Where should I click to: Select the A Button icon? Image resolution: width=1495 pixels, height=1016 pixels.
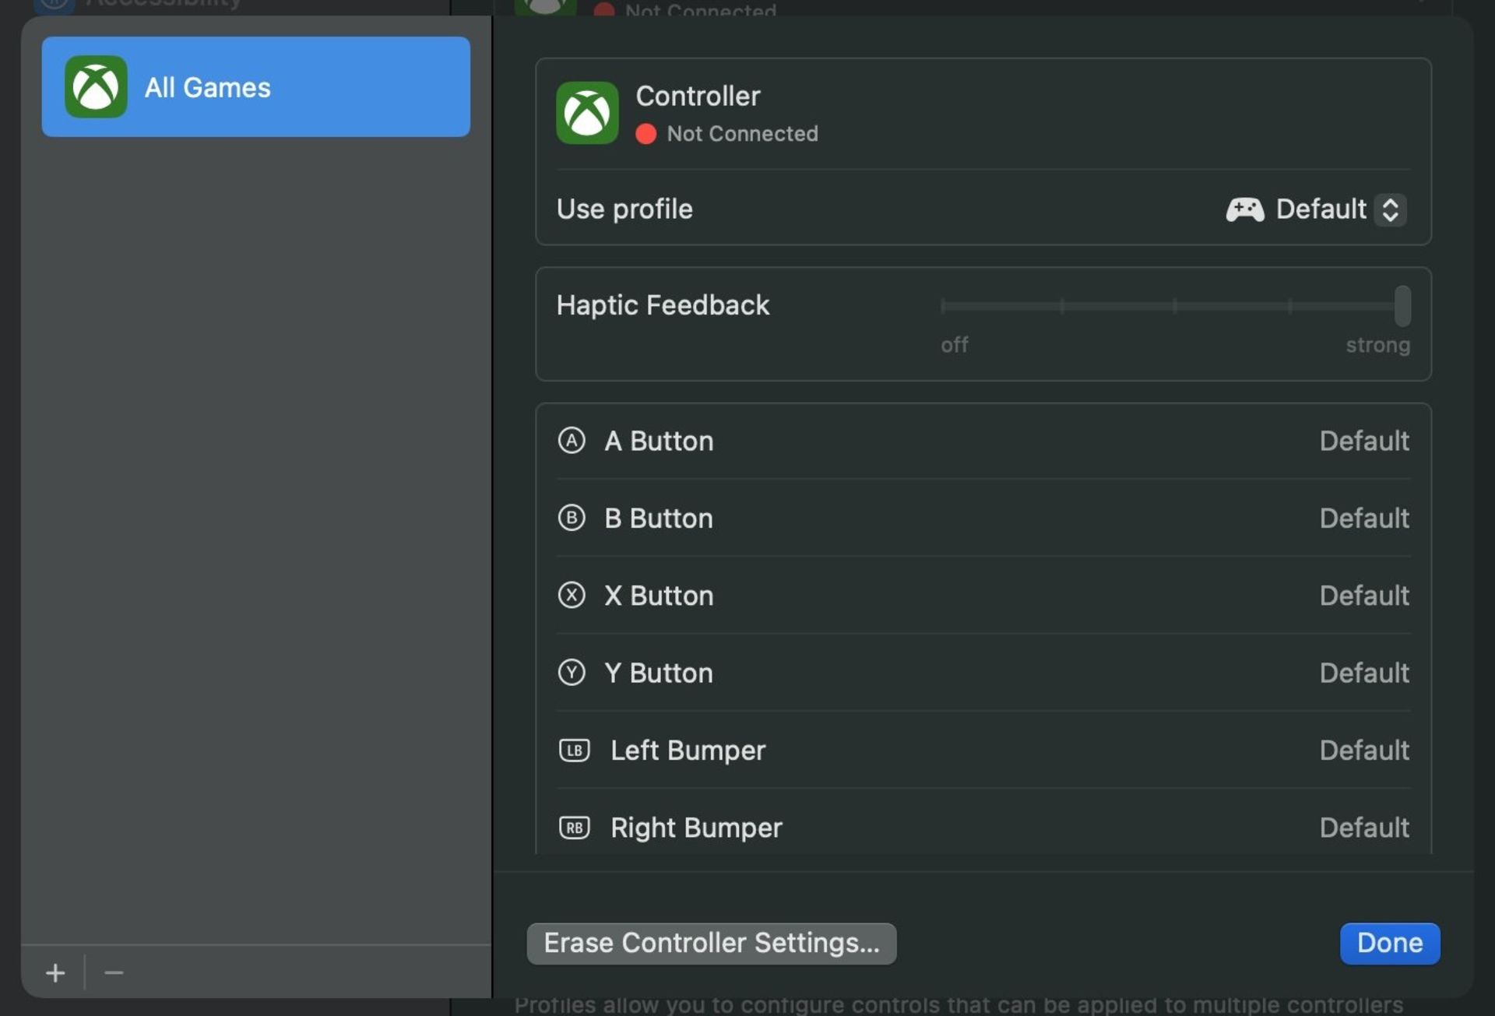(x=571, y=440)
